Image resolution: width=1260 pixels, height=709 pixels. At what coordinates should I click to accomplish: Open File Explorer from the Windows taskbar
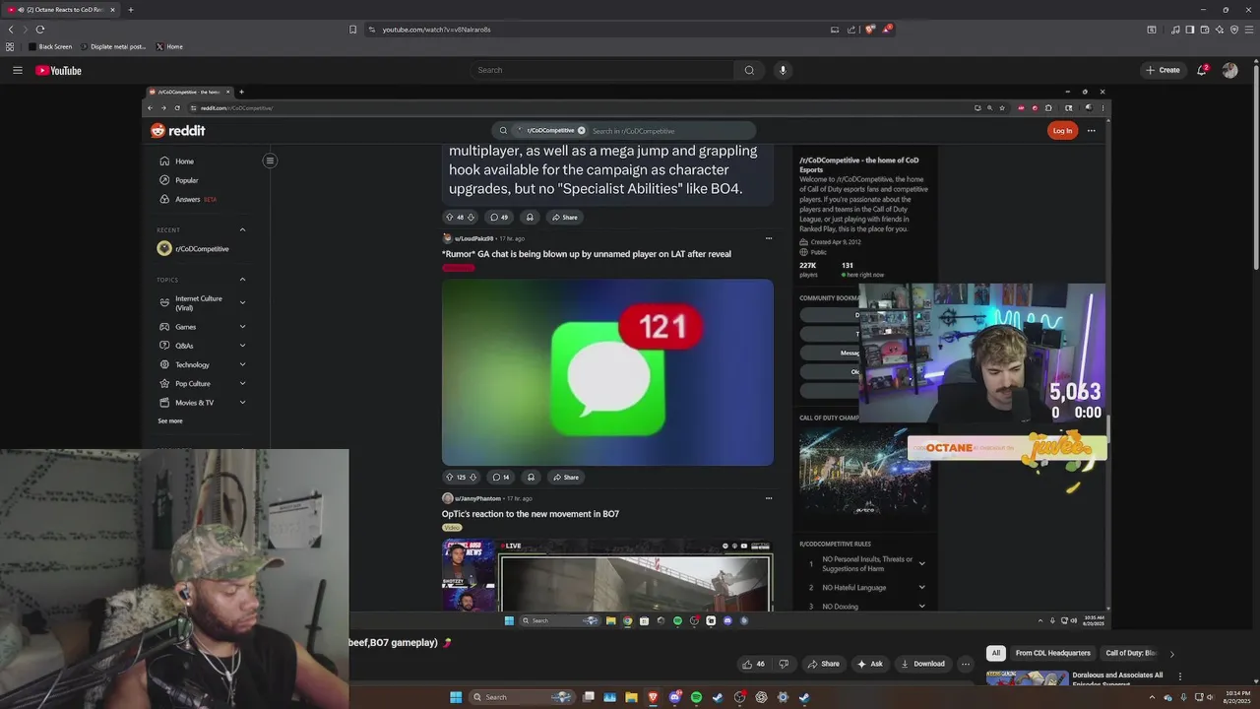click(631, 697)
